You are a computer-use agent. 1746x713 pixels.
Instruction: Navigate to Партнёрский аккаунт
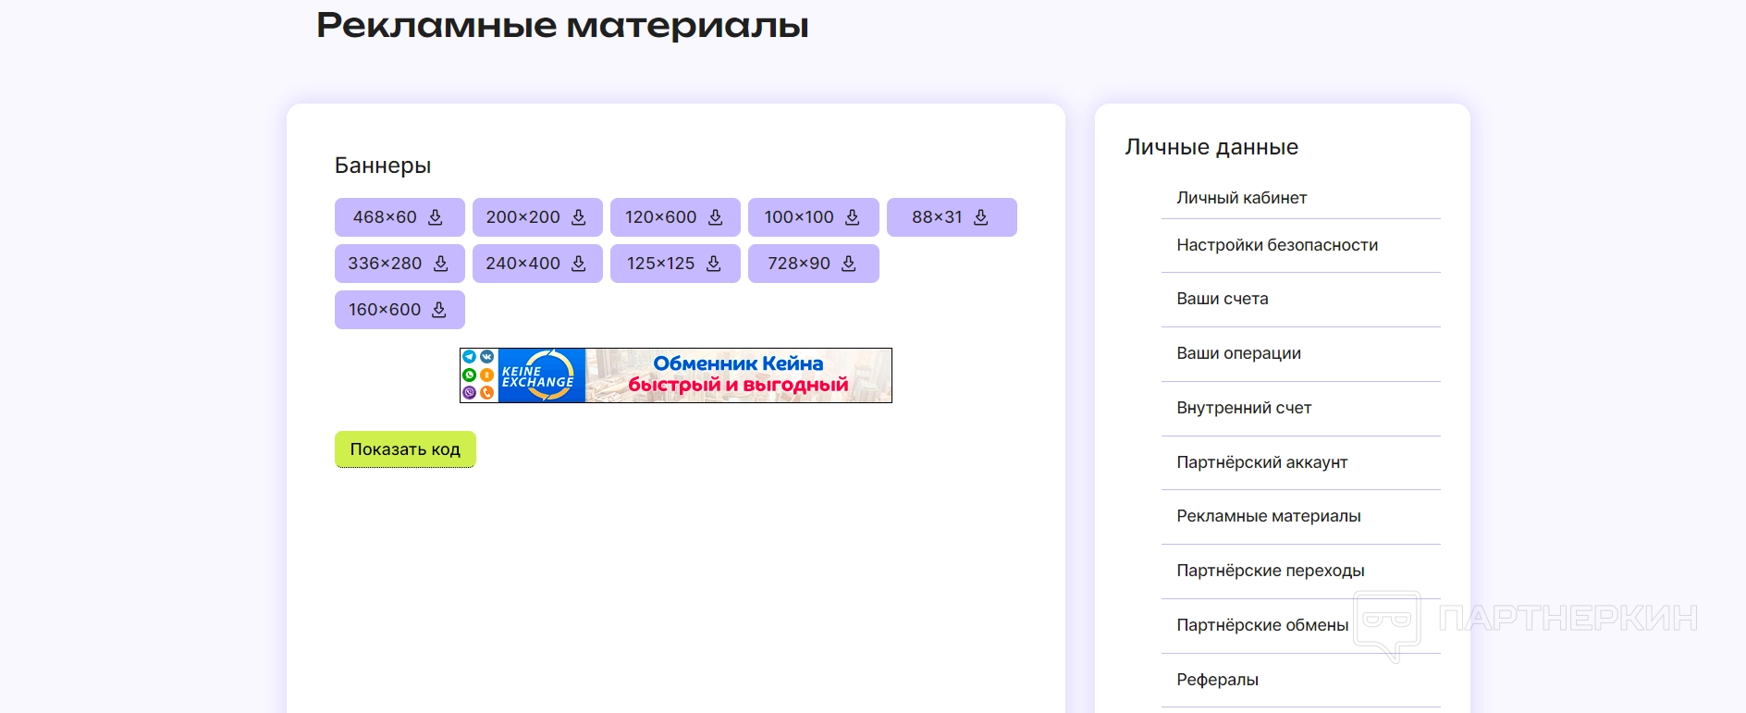[1262, 462]
